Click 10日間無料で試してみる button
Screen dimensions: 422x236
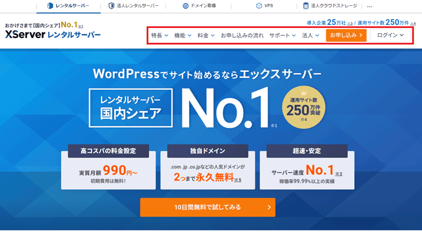208,207
